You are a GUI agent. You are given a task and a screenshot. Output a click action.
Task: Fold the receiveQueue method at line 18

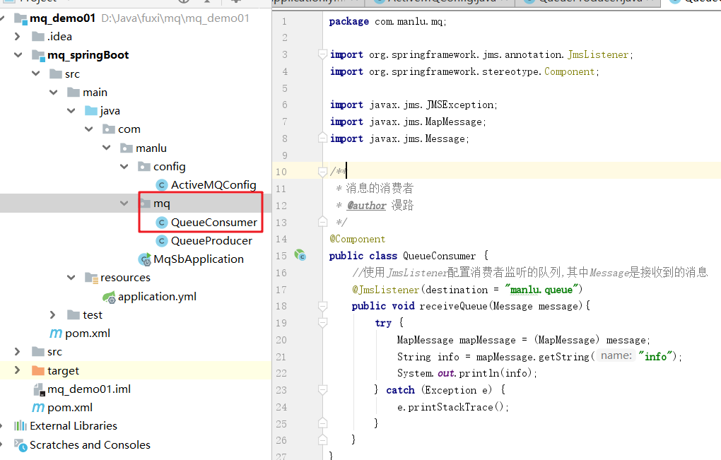coord(322,306)
